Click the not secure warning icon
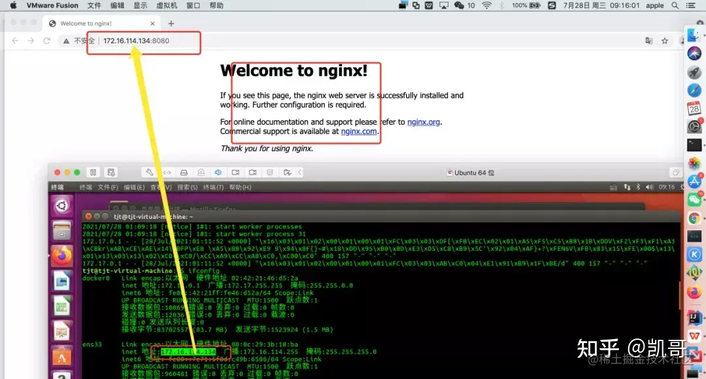The height and width of the screenshot is (379, 706). pyautogui.click(x=66, y=41)
